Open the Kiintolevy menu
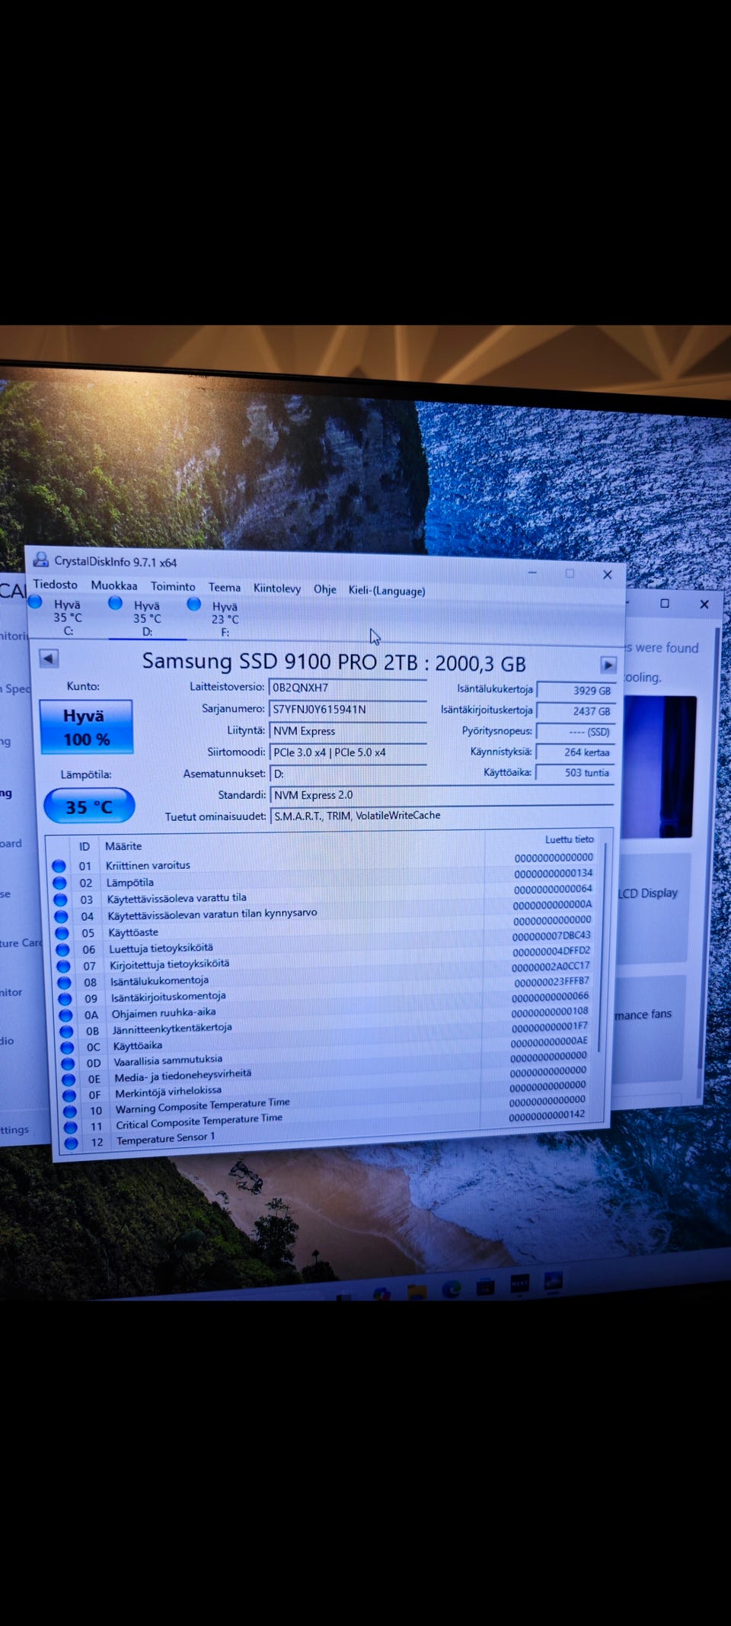Screen dimensions: 731x1626 [x=277, y=589]
